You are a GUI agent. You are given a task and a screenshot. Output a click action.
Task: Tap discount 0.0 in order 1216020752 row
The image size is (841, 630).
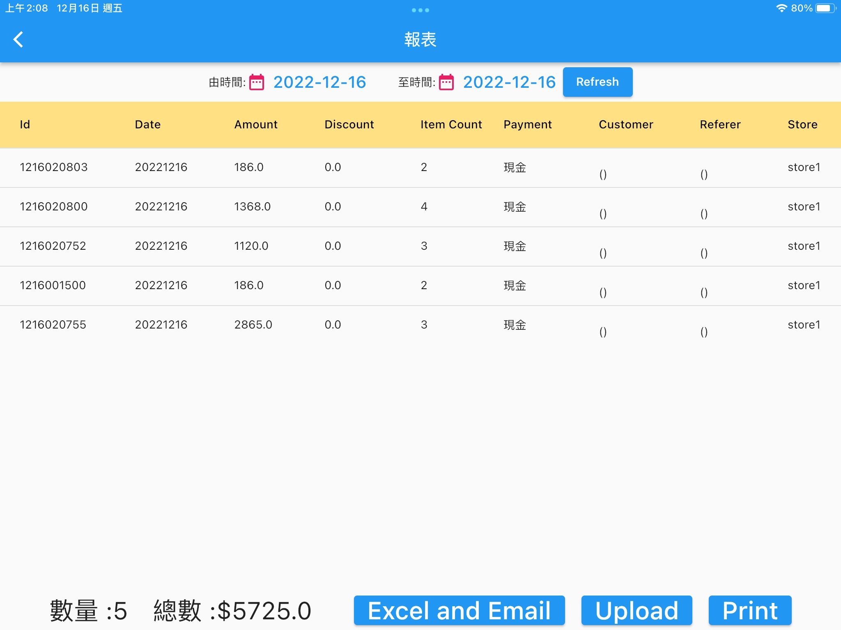point(333,246)
